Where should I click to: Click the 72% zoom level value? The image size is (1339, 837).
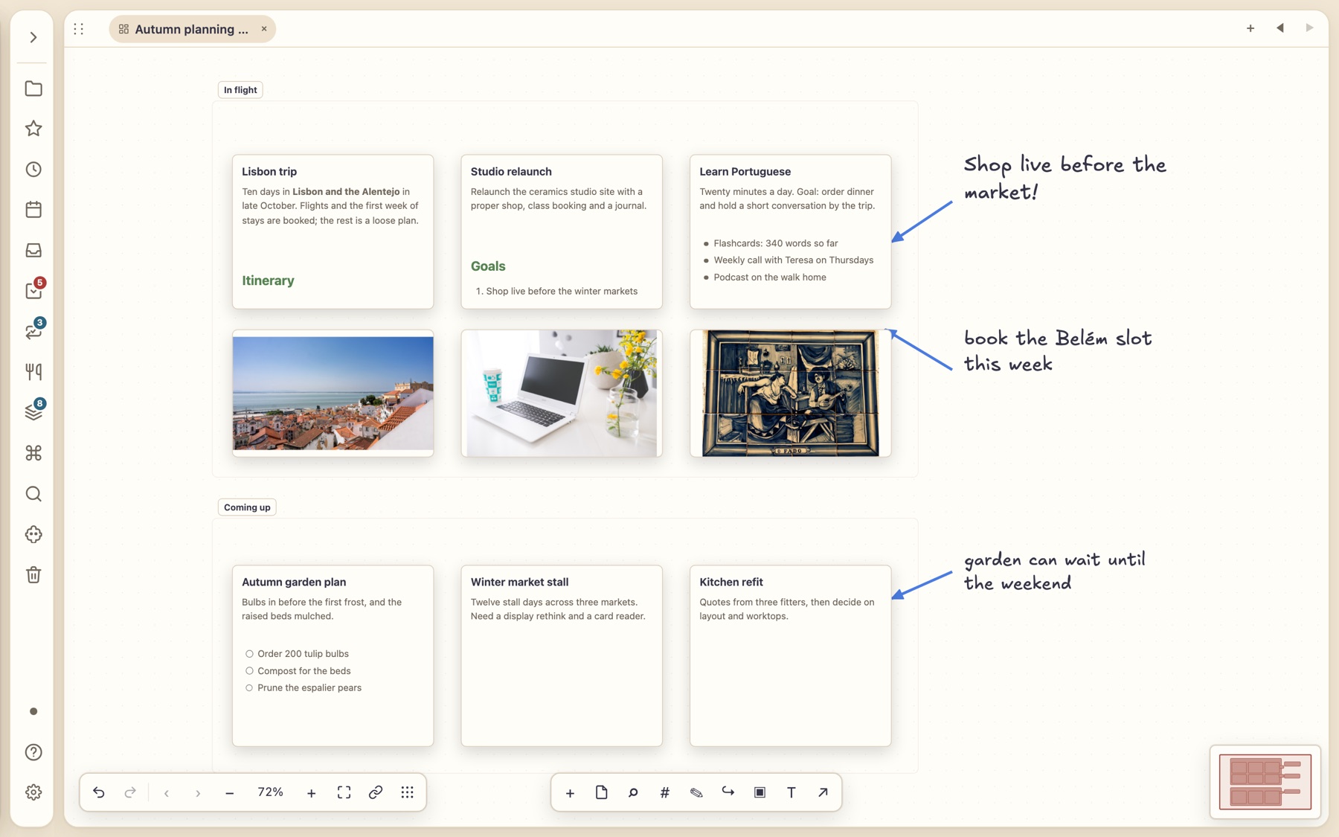(270, 792)
